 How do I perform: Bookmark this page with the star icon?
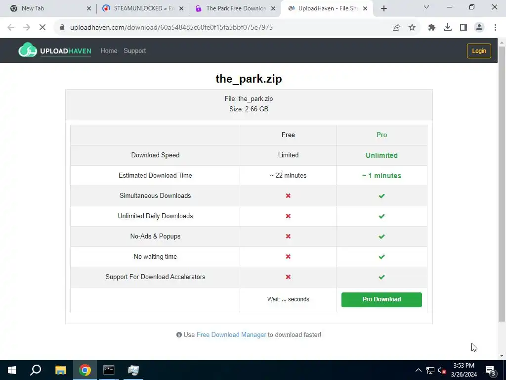[x=412, y=28]
